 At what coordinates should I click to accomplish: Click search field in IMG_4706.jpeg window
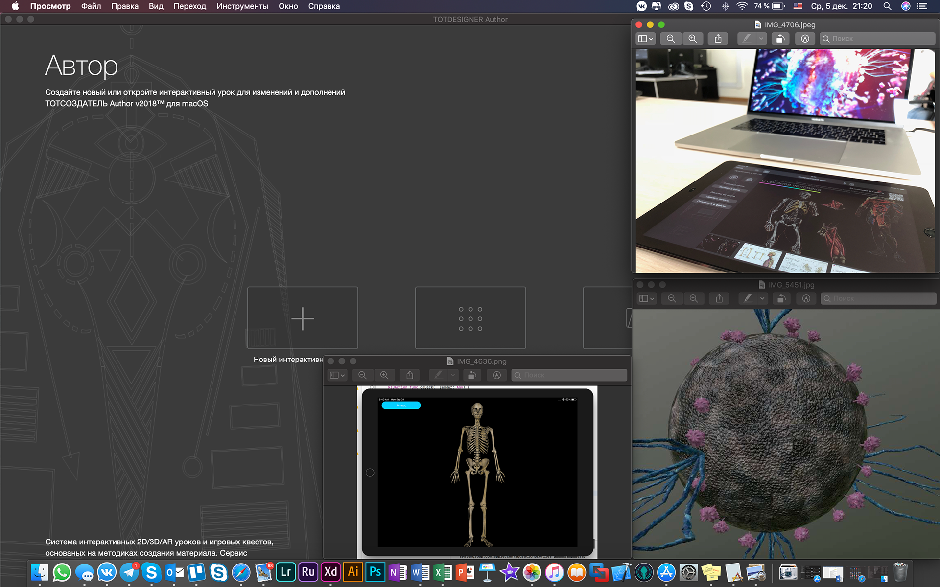(x=877, y=39)
